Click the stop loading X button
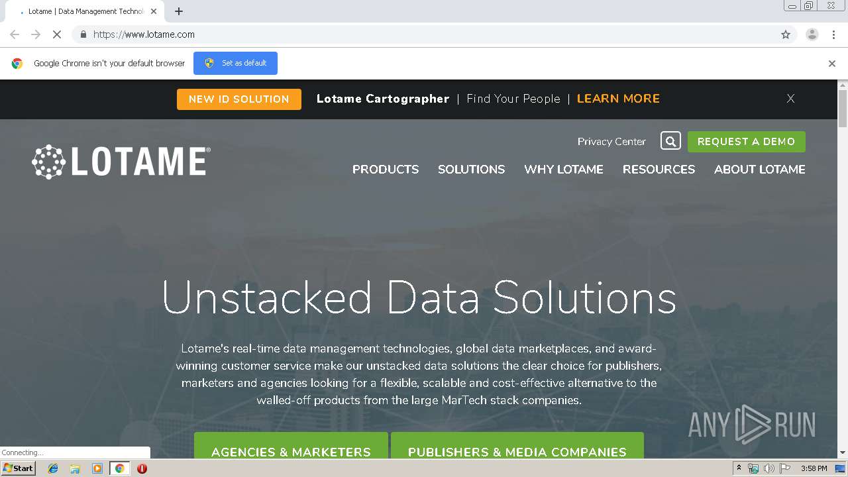Viewport: 848px width, 477px height. point(57,34)
